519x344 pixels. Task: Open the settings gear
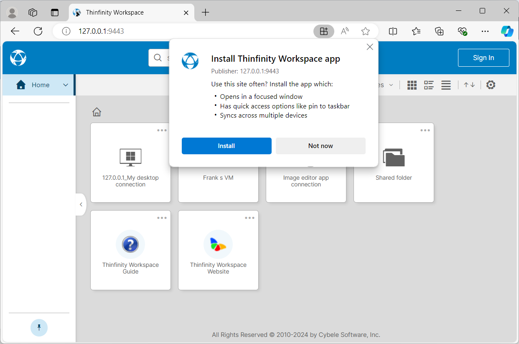pos(491,85)
